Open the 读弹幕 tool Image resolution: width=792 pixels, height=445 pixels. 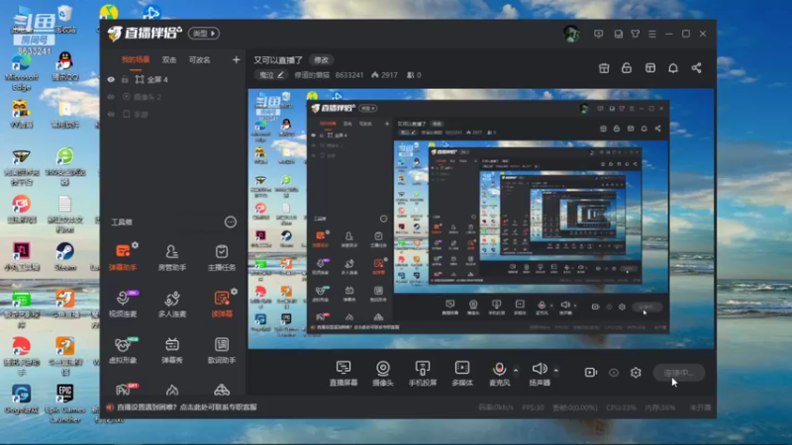click(x=221, y=304)
